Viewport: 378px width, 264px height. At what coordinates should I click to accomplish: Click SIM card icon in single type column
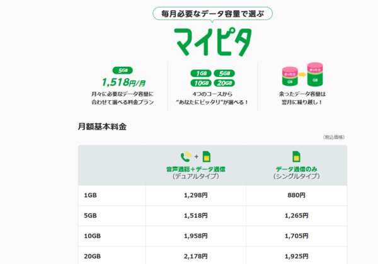[x=296, y=157]
